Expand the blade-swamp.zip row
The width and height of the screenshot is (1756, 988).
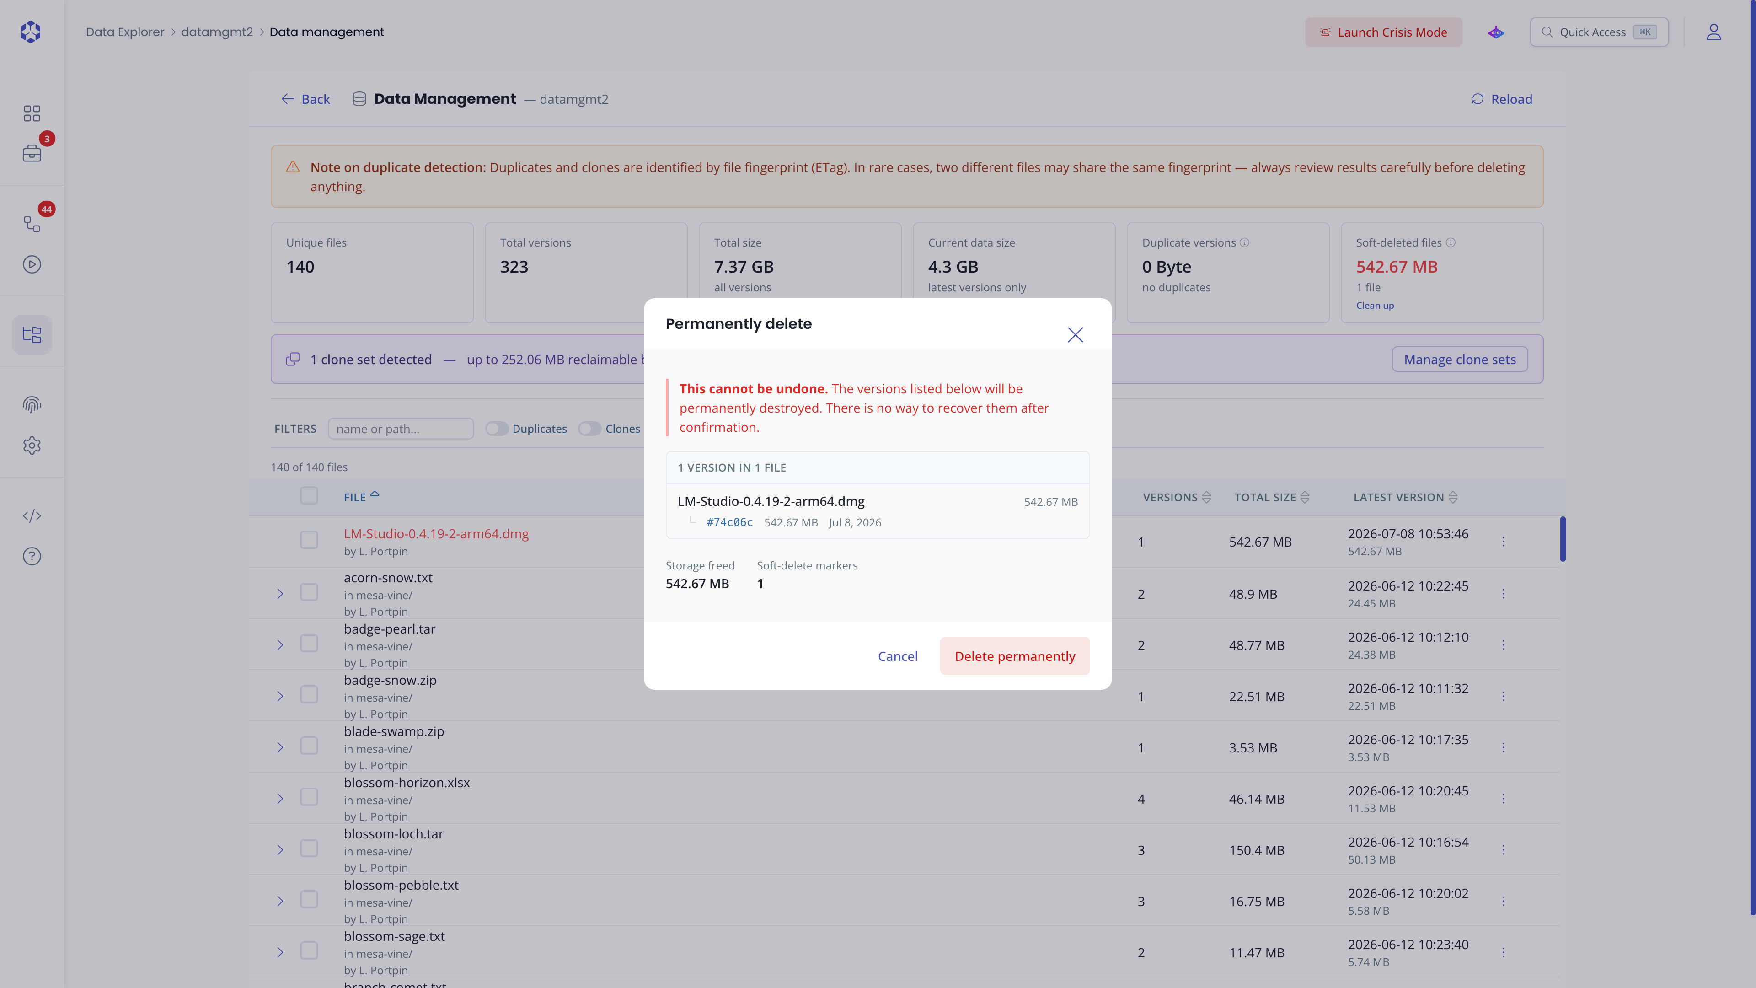pos(280,747)
